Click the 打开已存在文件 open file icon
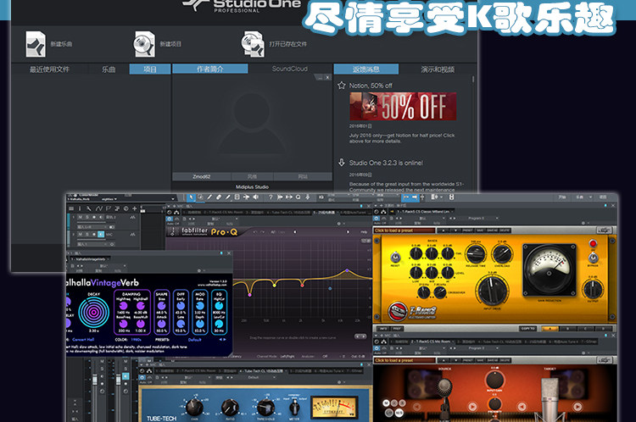The width and height of the screenshot is (636, 422). tap(253, 44)
